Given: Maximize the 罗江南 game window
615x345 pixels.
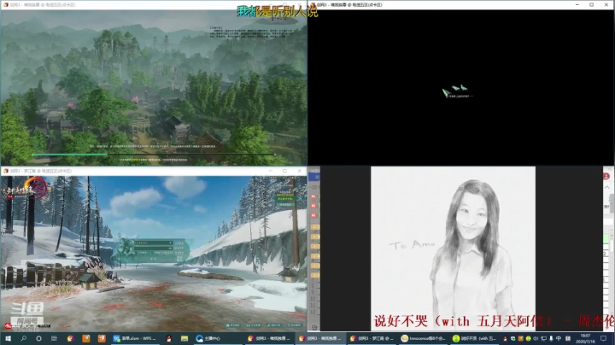Looking at the screenshot, I should (x=284, y=171).
